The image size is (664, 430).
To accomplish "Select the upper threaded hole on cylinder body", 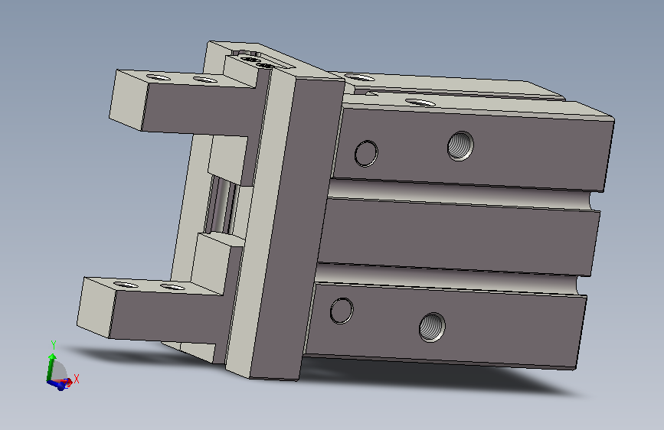I will [460, 145].
